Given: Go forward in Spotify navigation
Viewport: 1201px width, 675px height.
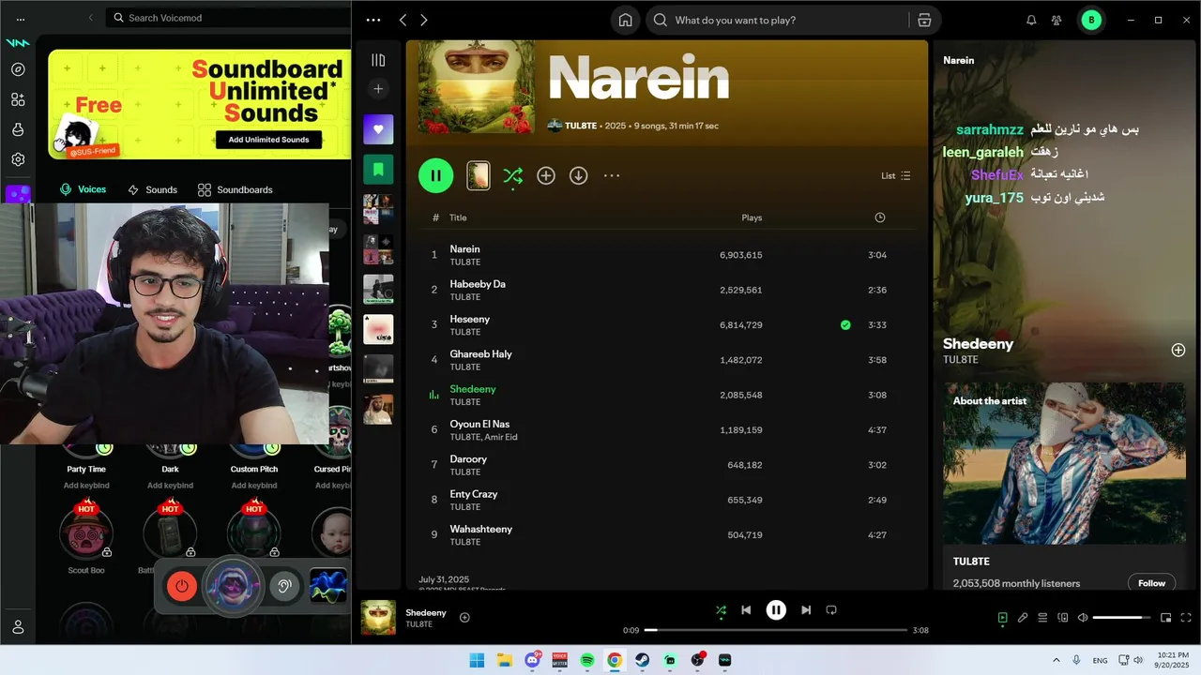Looking at the screenshot, I should [424, 20].
